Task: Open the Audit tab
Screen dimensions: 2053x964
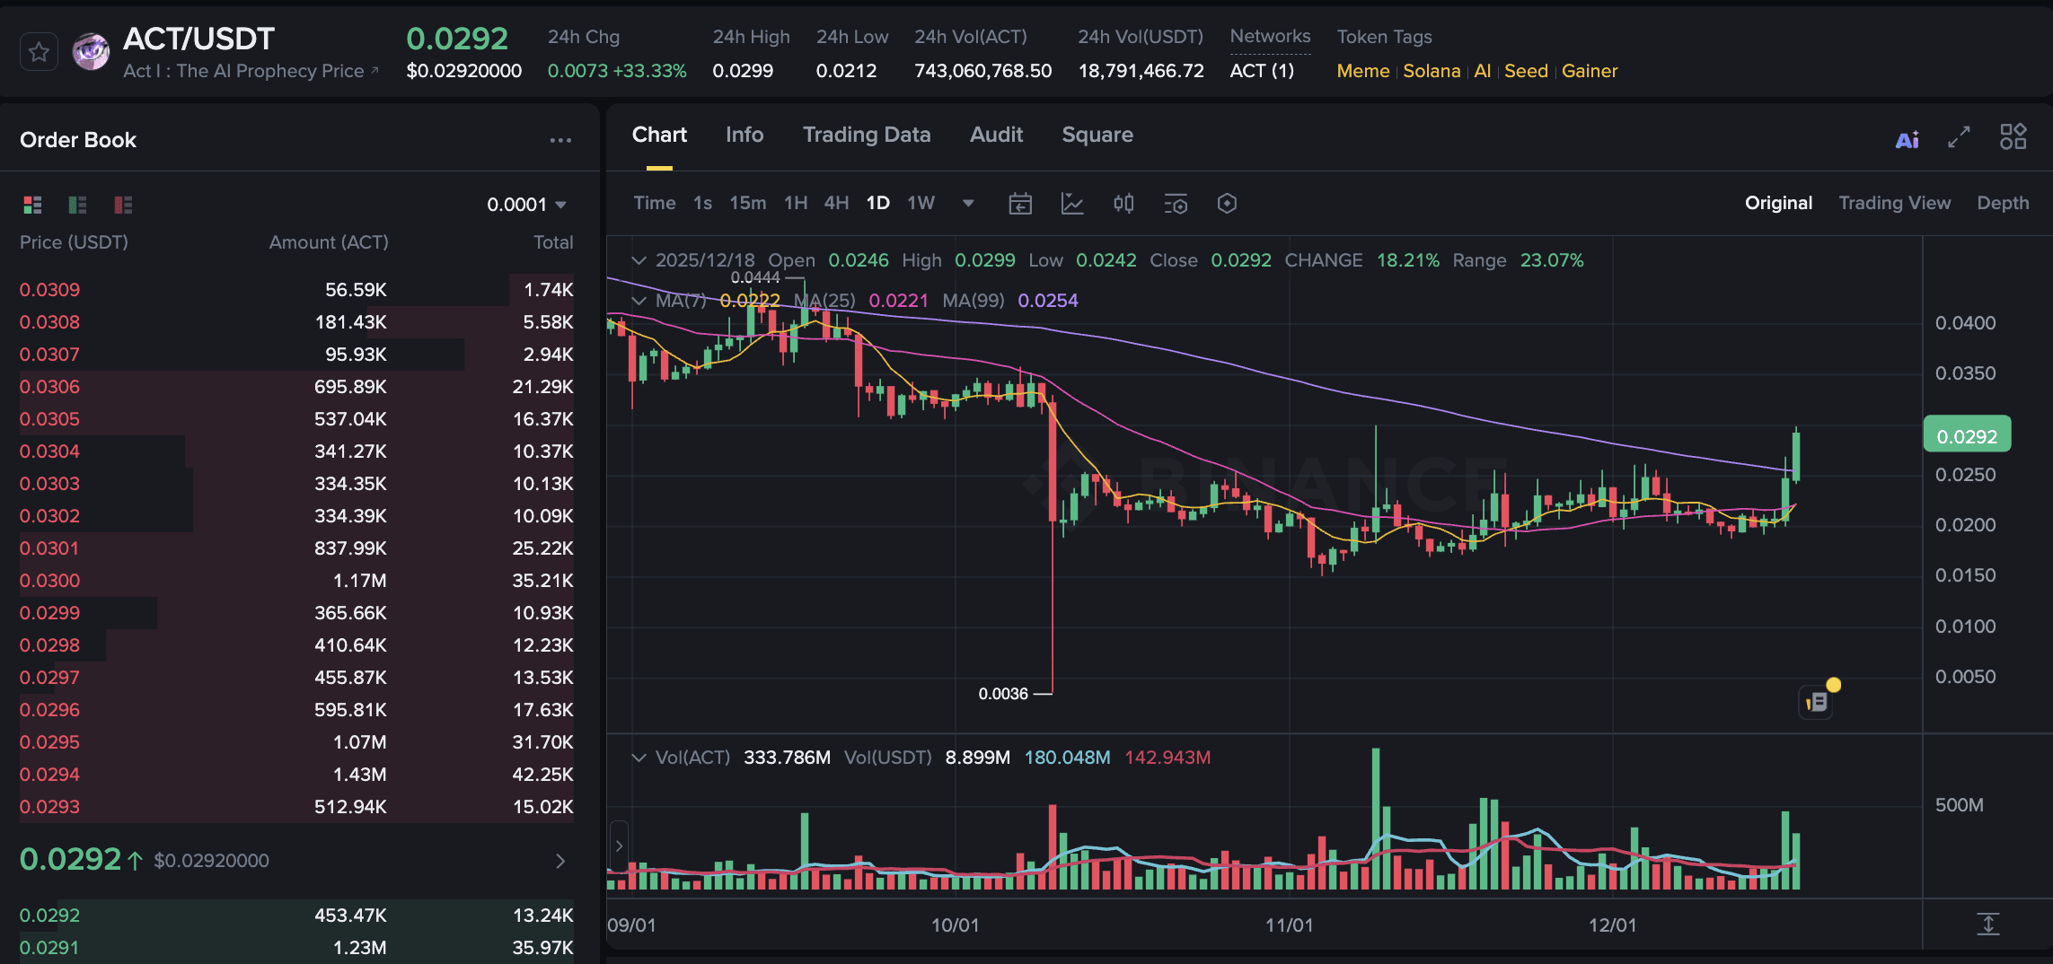Action: [995, 135]
